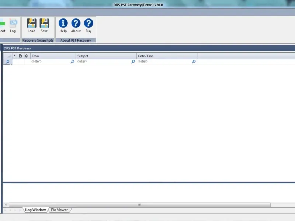The height and width of the screenshot is (221, 295).
Task: Click the From filter search icon
Action: (x=72, y=62)
